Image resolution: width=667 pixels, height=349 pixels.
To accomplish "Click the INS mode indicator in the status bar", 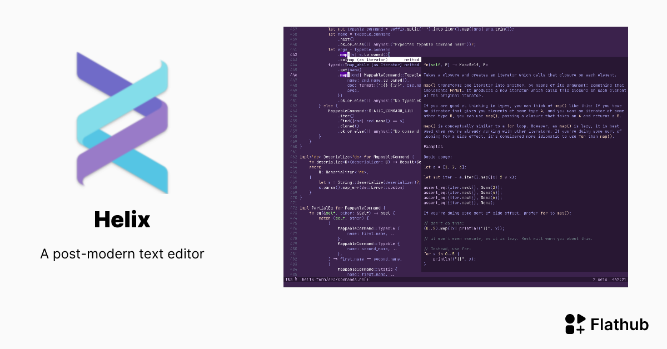I will [288, 280].
